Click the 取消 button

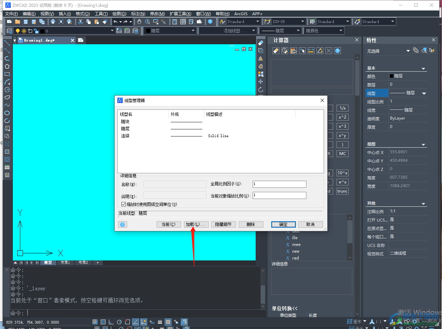click(x=310, y=225)
